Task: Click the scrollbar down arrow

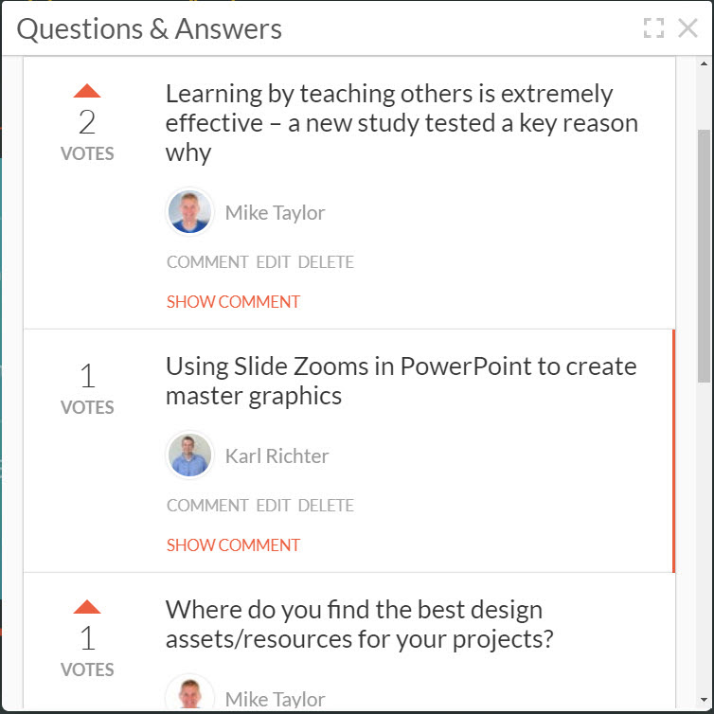Action: 704,700
